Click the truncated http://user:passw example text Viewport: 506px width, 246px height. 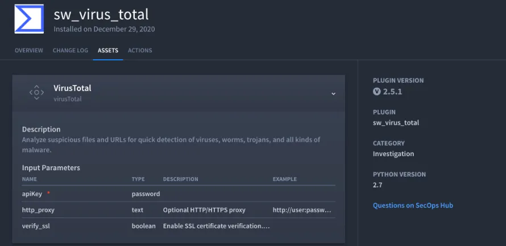point(302,210)
